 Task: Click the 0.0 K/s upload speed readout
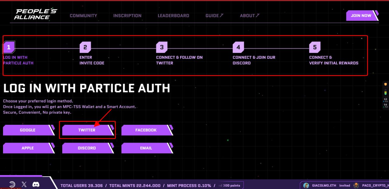[386, 100]
